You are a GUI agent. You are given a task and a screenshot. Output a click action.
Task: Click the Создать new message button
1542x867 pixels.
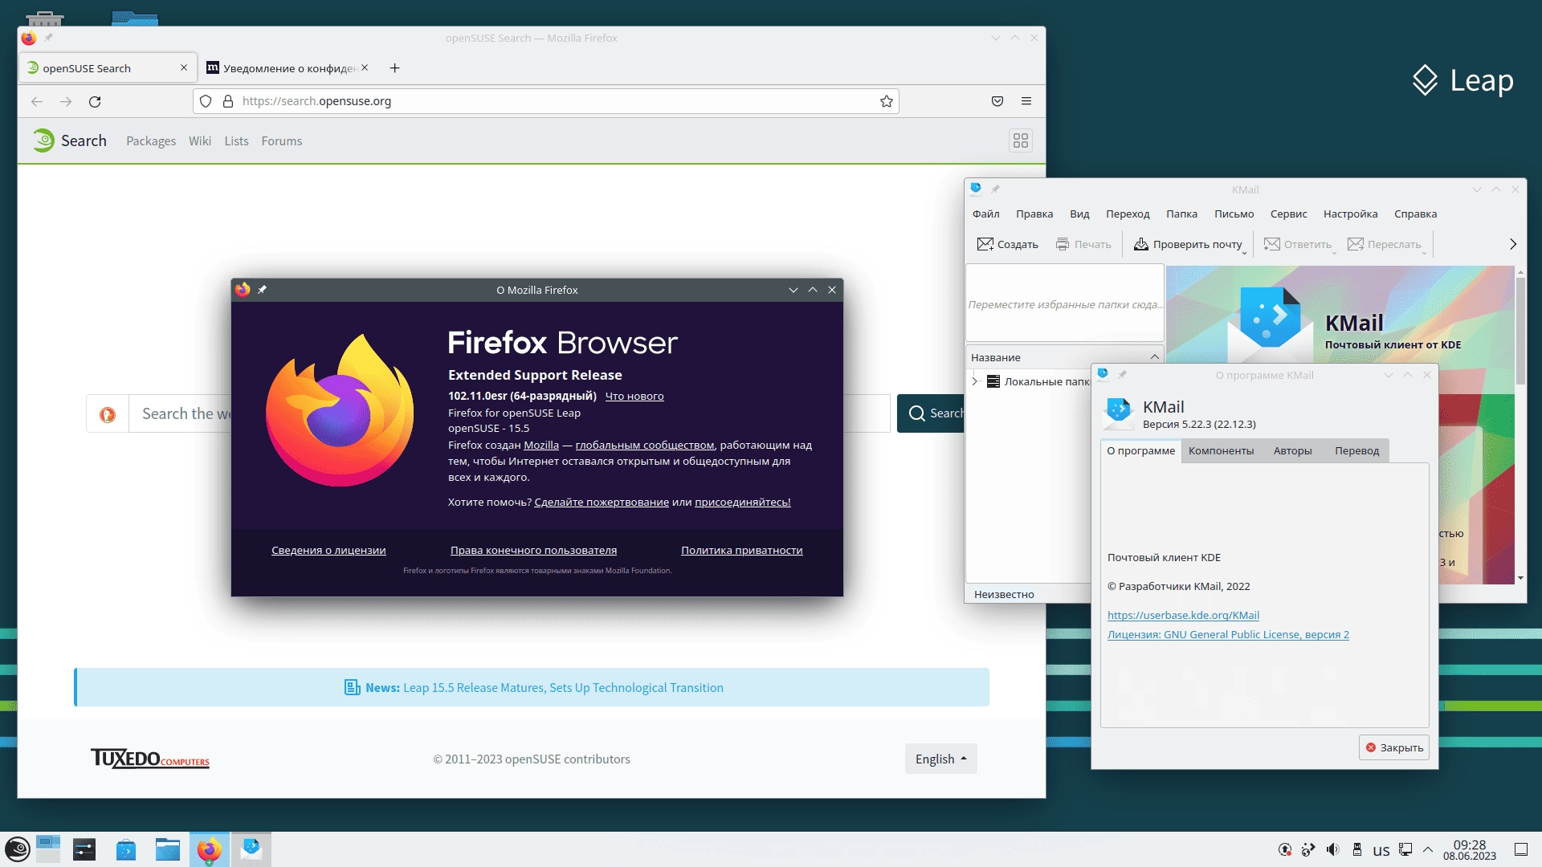coord(1008,244)
